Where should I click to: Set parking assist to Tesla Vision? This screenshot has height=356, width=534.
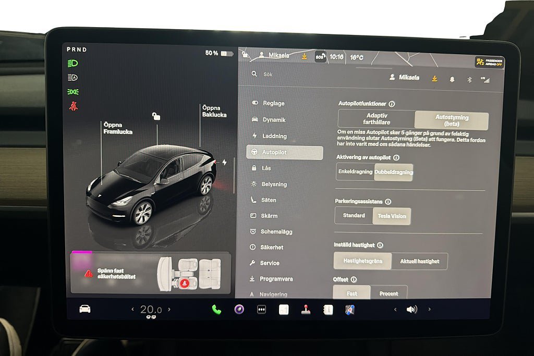click(x=392, y=216)
